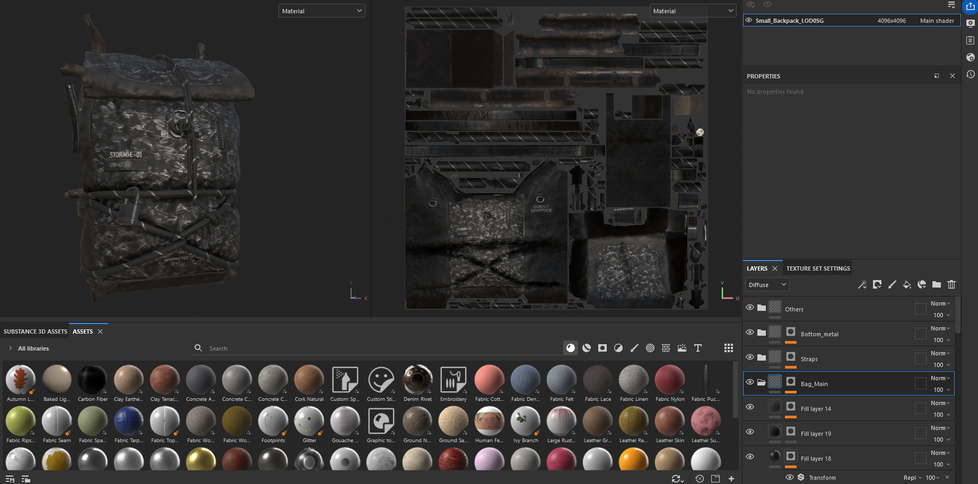
Task: Click the add new asset plus icon
Action: (731, 479)
